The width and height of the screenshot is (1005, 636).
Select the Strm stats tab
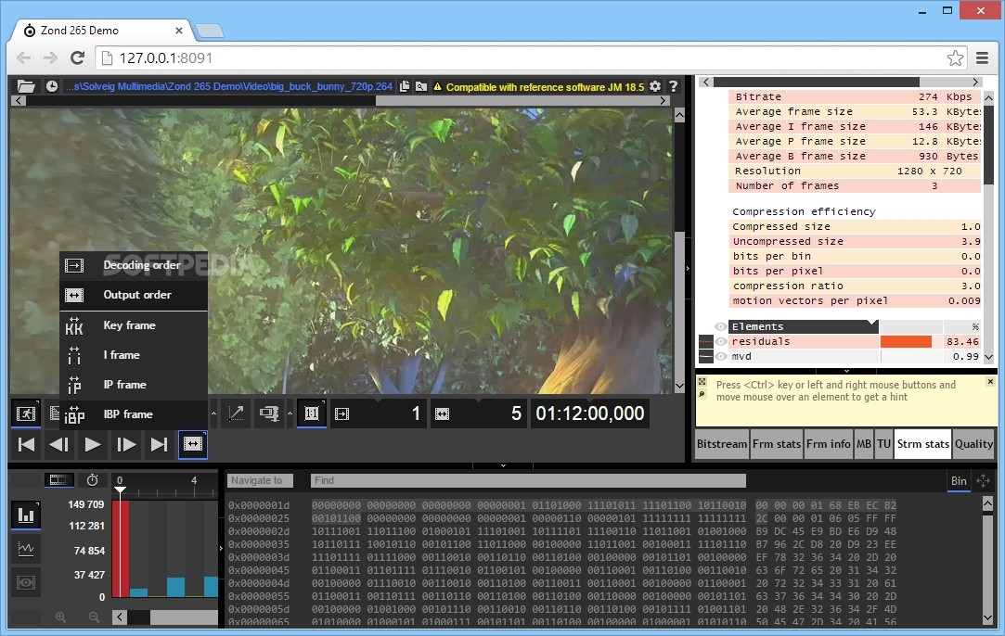[x=923, y=444]
